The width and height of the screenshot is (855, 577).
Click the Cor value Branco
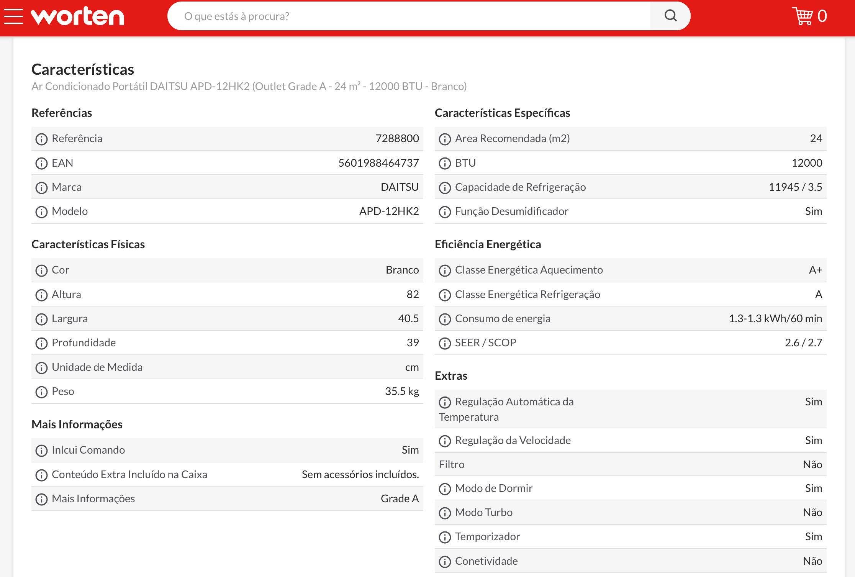[402, 270]
